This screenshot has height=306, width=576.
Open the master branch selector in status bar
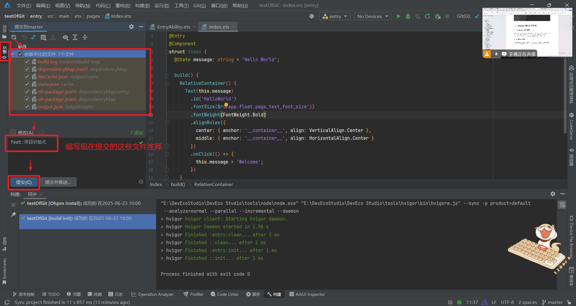[552, 302]
